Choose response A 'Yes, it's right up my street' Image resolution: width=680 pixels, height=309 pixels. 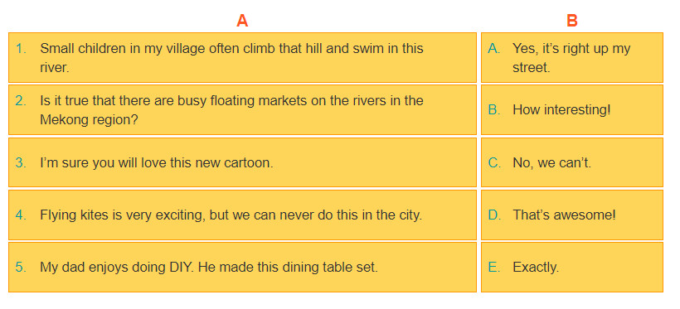[572, 58]
